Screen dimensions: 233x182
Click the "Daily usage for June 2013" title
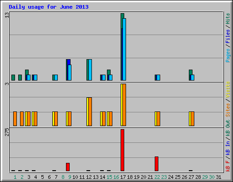[49, 7]
